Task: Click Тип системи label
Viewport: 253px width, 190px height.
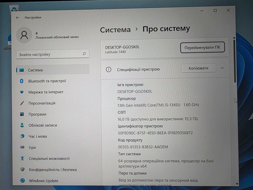Action: coord(129,154)
